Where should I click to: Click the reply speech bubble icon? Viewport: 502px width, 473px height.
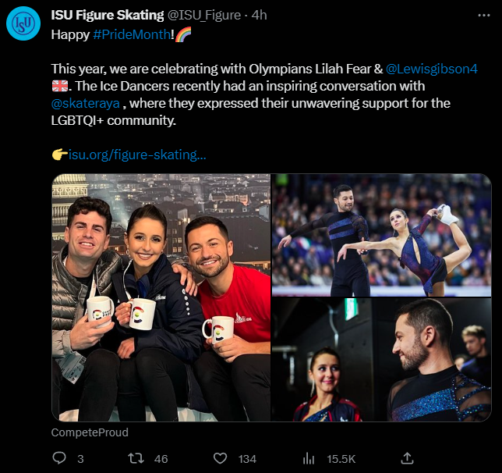tap(58, 458)
